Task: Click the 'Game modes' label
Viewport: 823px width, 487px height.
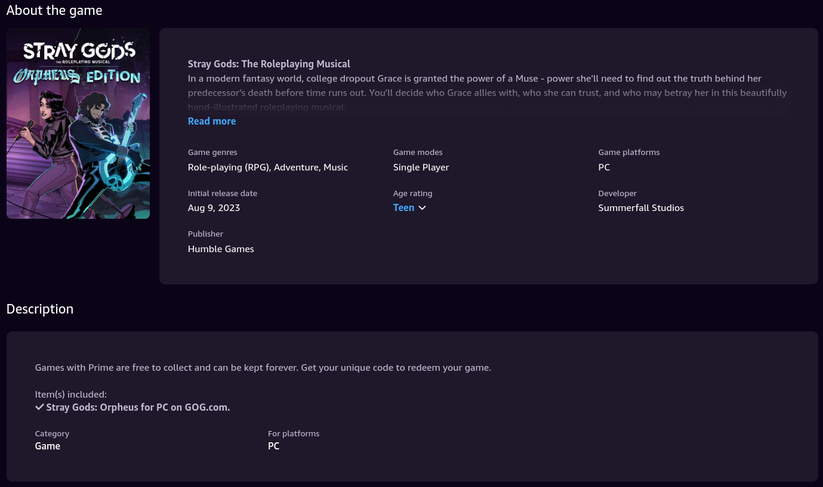Action: point(418,153)
